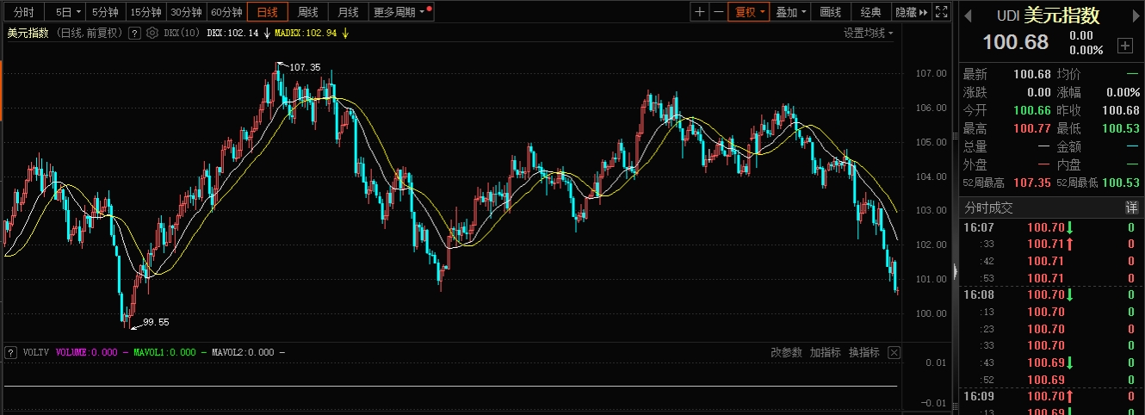Click the VOLTV indicator help question mark
Viewport: 1145px width, 415px height.
11,352
